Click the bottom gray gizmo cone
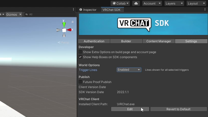Screen dimensions: 208x117 (64, 35)
